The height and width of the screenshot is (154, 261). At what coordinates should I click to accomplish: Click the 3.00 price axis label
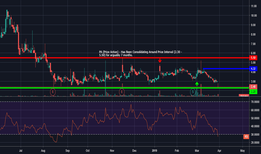[253, 81]
